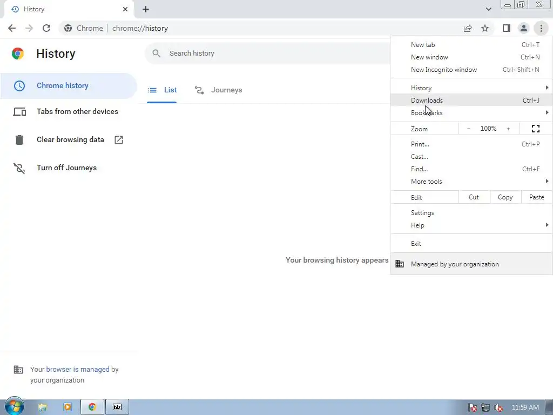The width and height of the screenshot is (553, 415).
Task: Click the Chrome logo beside History title
Action: pyautogui.click(x=18, y=53)
